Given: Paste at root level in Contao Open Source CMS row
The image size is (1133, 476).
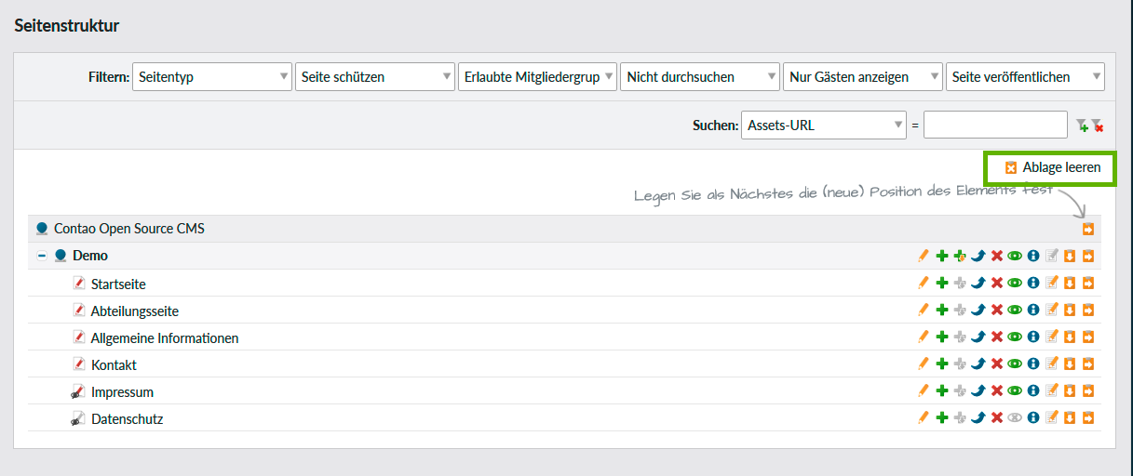Looking at the screenshot, I should [1087, 229].
